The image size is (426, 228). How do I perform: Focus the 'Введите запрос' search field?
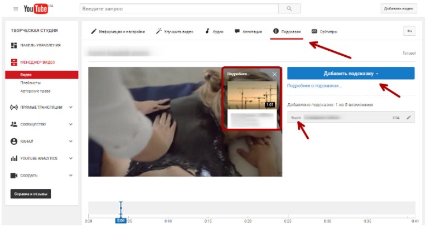click(179, 9)
